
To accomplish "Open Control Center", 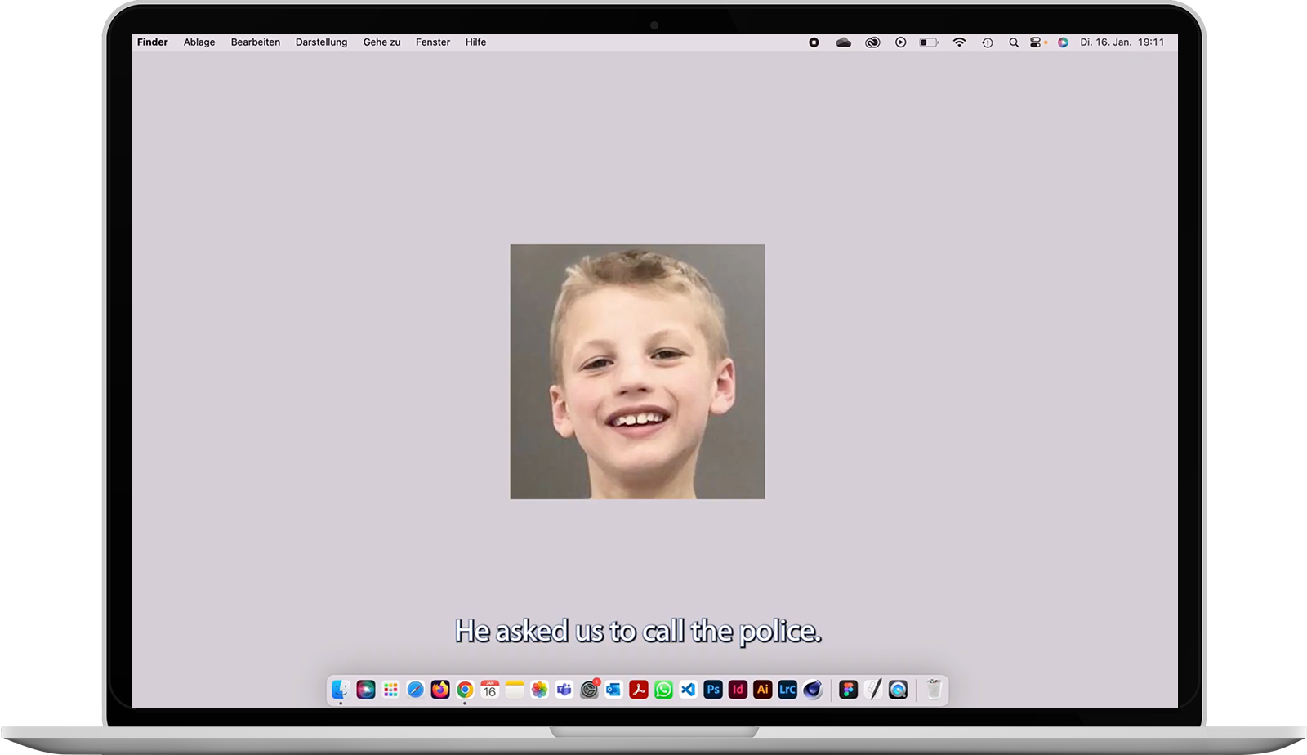I will pyautogui.click(x=1037, y=42).
